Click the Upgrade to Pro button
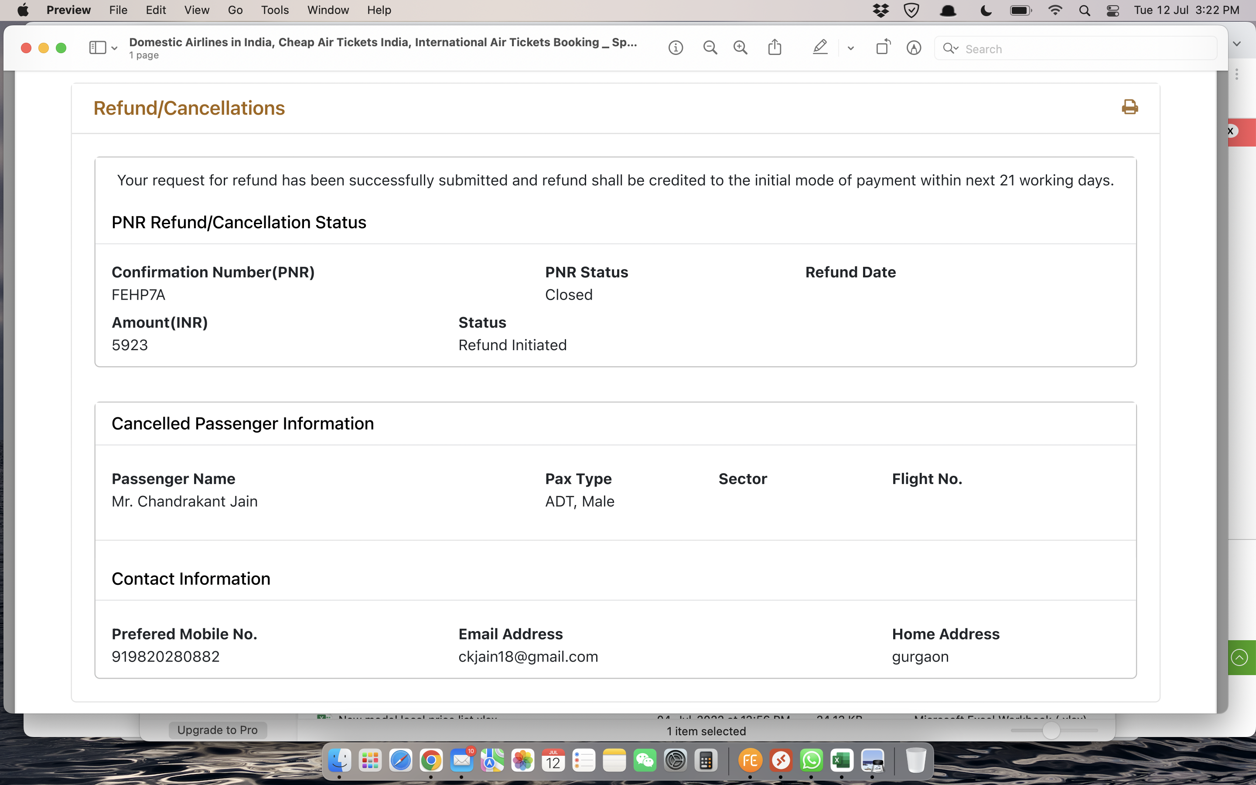This screenshot has width=1256, height=785. [x=218, y=730]
